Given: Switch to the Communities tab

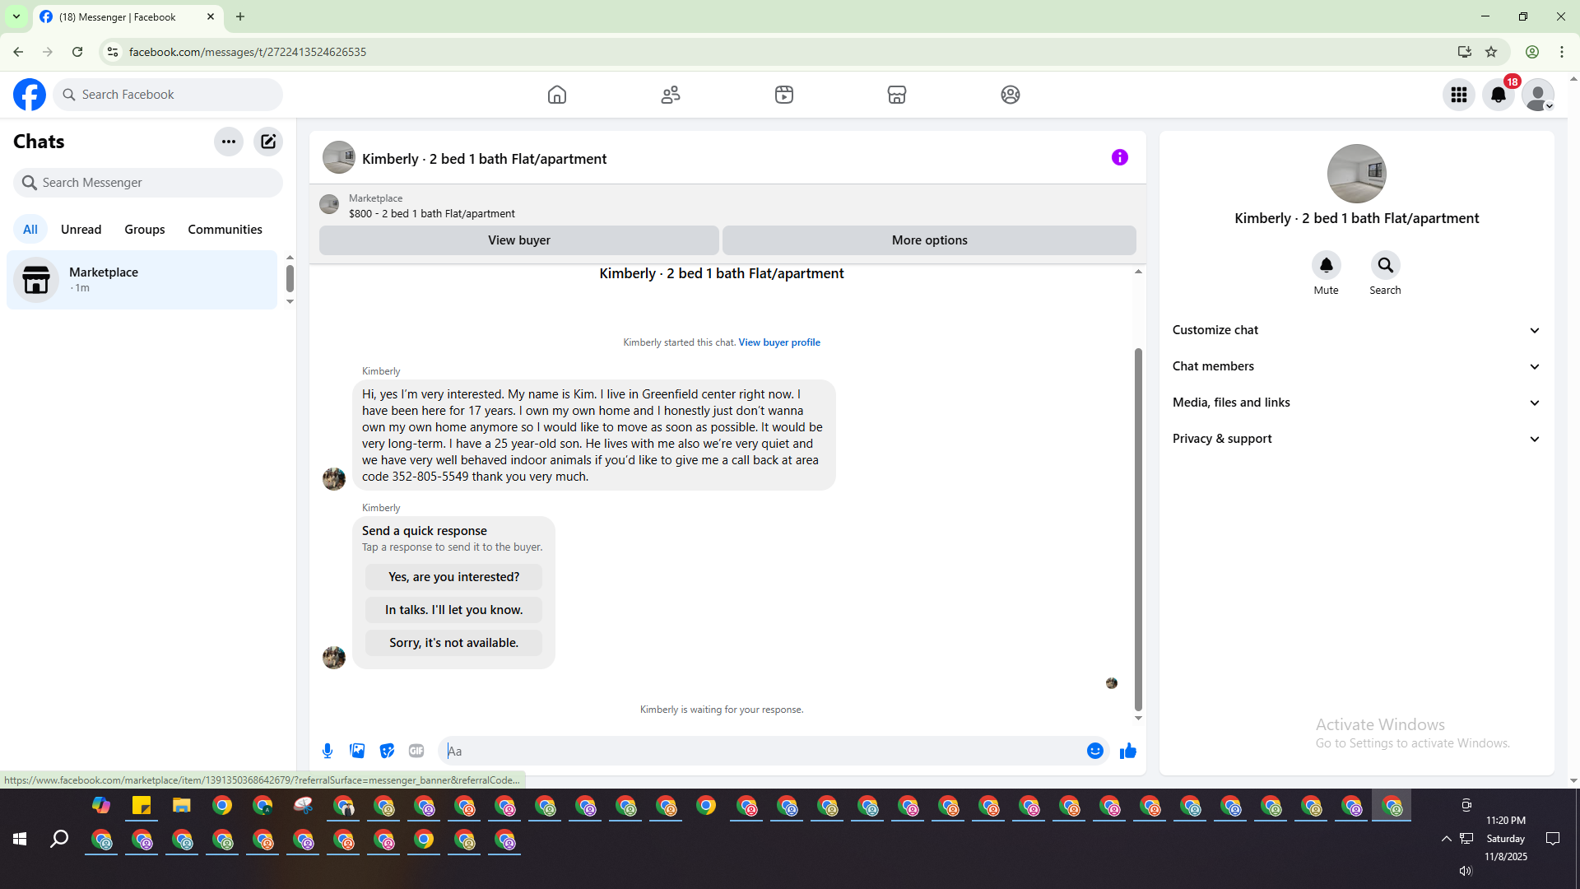Looking at the screenshot, I should [x=225, y=230].
